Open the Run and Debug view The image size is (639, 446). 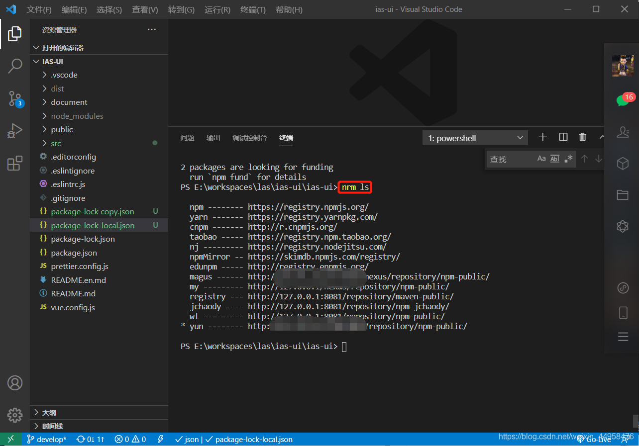pyautogui.click(x=15, y=131)
